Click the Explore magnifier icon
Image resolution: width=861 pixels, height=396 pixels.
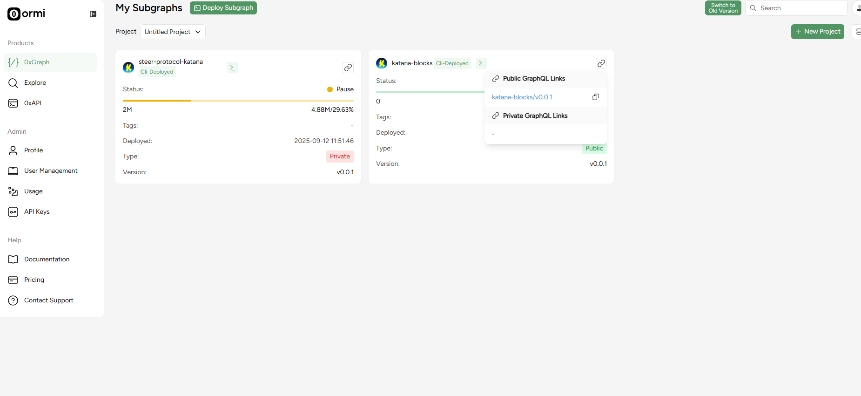click(13, 82)
